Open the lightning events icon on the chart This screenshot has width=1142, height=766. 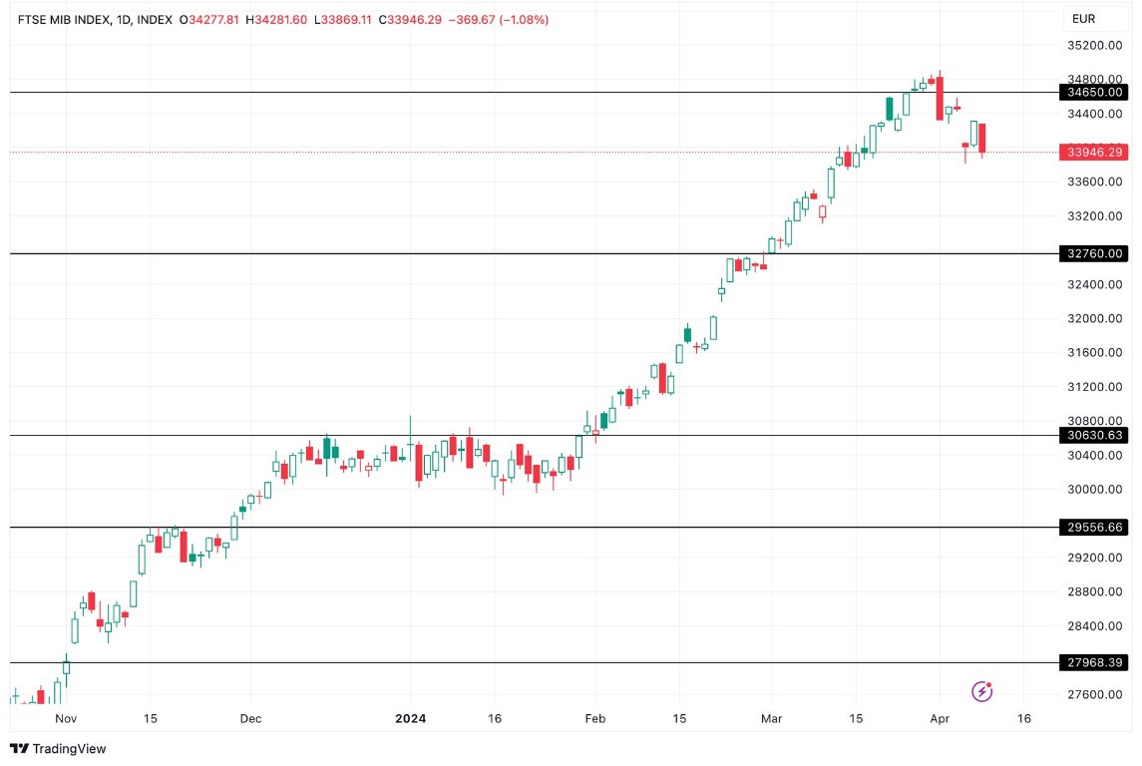(x=981, y=691)
